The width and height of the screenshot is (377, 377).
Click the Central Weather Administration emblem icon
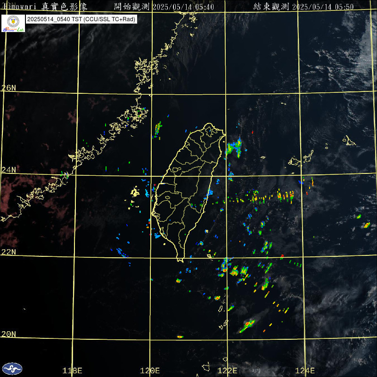pyautogui.click(x=12, y=369)
